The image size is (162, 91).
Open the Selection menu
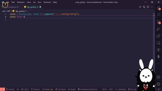click(x=21, y=2)
